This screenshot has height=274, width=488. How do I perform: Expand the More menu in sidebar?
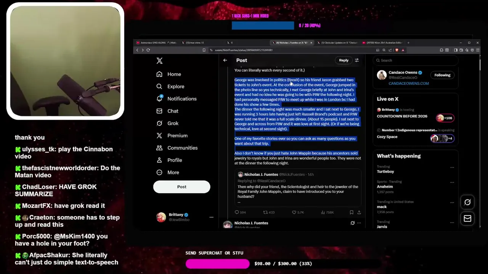168,172
